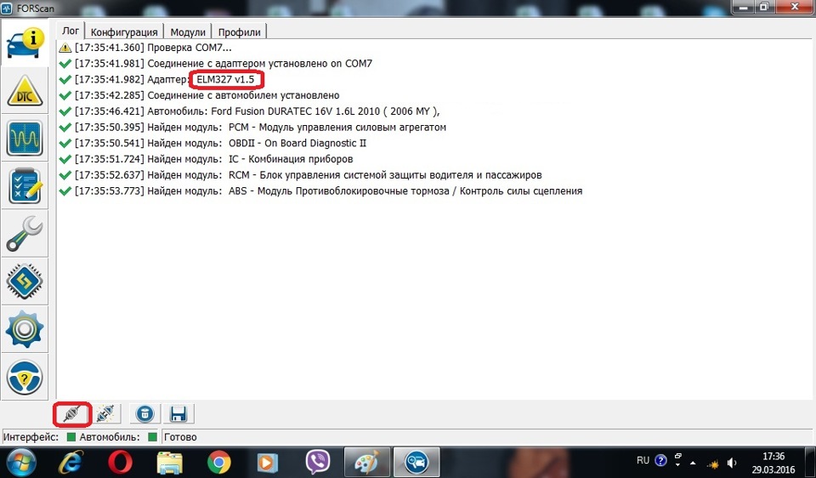This screenshot has width=816, height=478.
Task: Open the oscilloscope live data section
Action: 25,139
